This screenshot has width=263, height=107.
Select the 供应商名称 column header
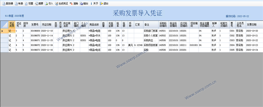[x=67, y=25]
